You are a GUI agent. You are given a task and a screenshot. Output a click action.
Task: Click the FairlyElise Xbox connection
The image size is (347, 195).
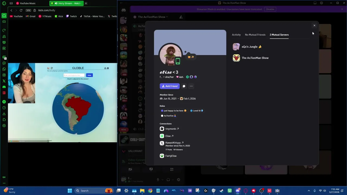click(x=171, y=156)
